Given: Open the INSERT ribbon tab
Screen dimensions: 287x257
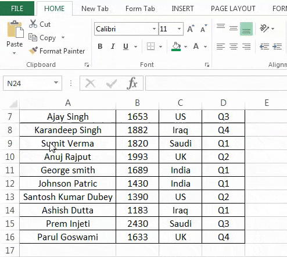Looking at the screenshot, I should pyautogui.click(x=182, y=9).
